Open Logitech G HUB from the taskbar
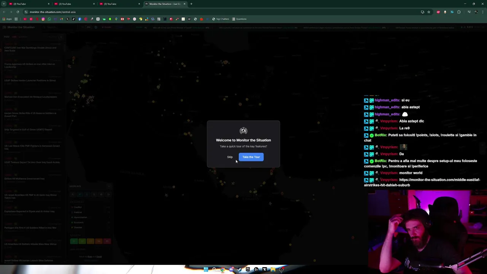 (x=256, y=269)
